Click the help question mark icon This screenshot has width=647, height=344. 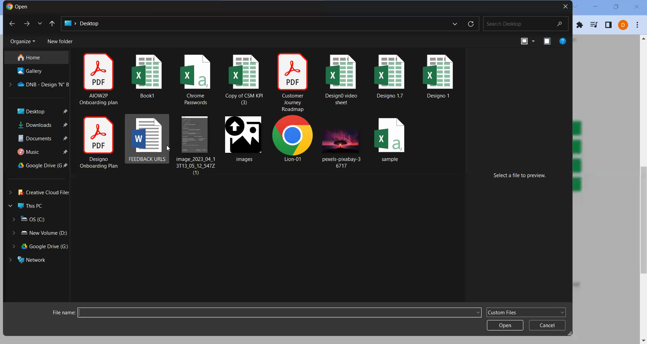pyautogui.click(x=562, y=41)
